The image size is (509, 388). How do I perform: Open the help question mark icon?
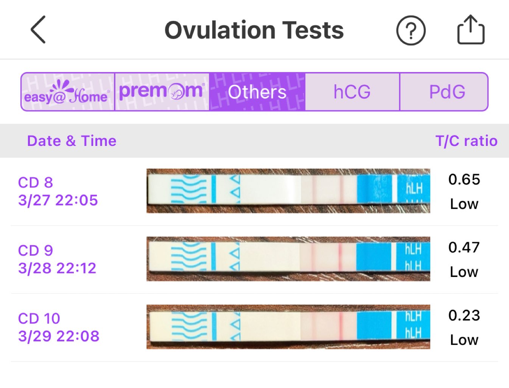(411, 30)
